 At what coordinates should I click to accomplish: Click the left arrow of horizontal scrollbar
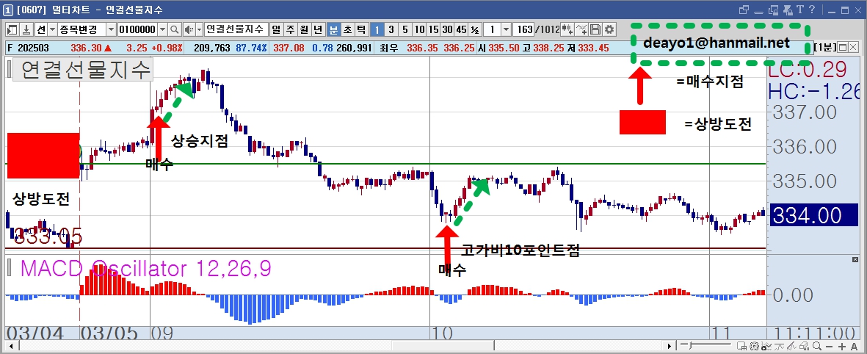[10, 346]
